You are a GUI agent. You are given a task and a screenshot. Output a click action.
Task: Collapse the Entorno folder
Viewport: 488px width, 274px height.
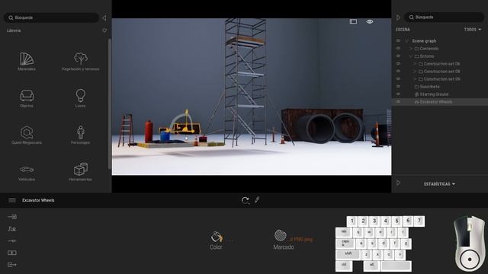coord(411,56)
